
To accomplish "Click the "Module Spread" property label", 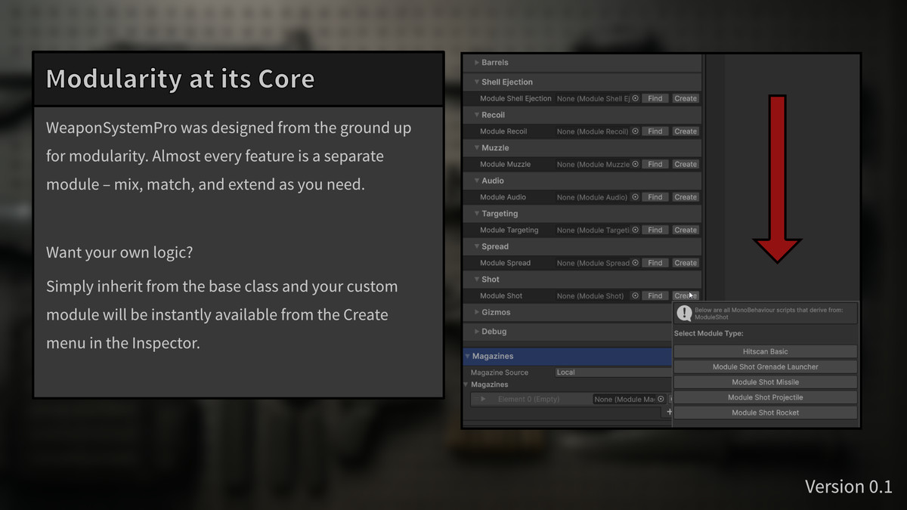I will [x=505, y=263].
